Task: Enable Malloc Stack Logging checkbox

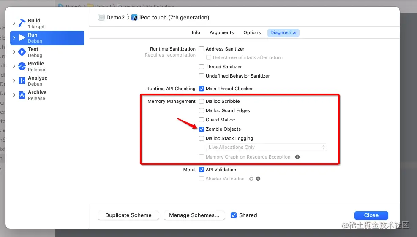Action: (x=202, y=138)
